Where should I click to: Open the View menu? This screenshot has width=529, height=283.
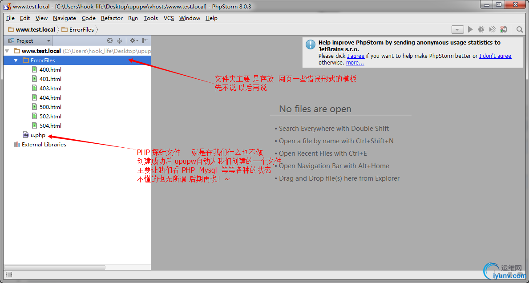pyautogui.click(x=41, y=18)
